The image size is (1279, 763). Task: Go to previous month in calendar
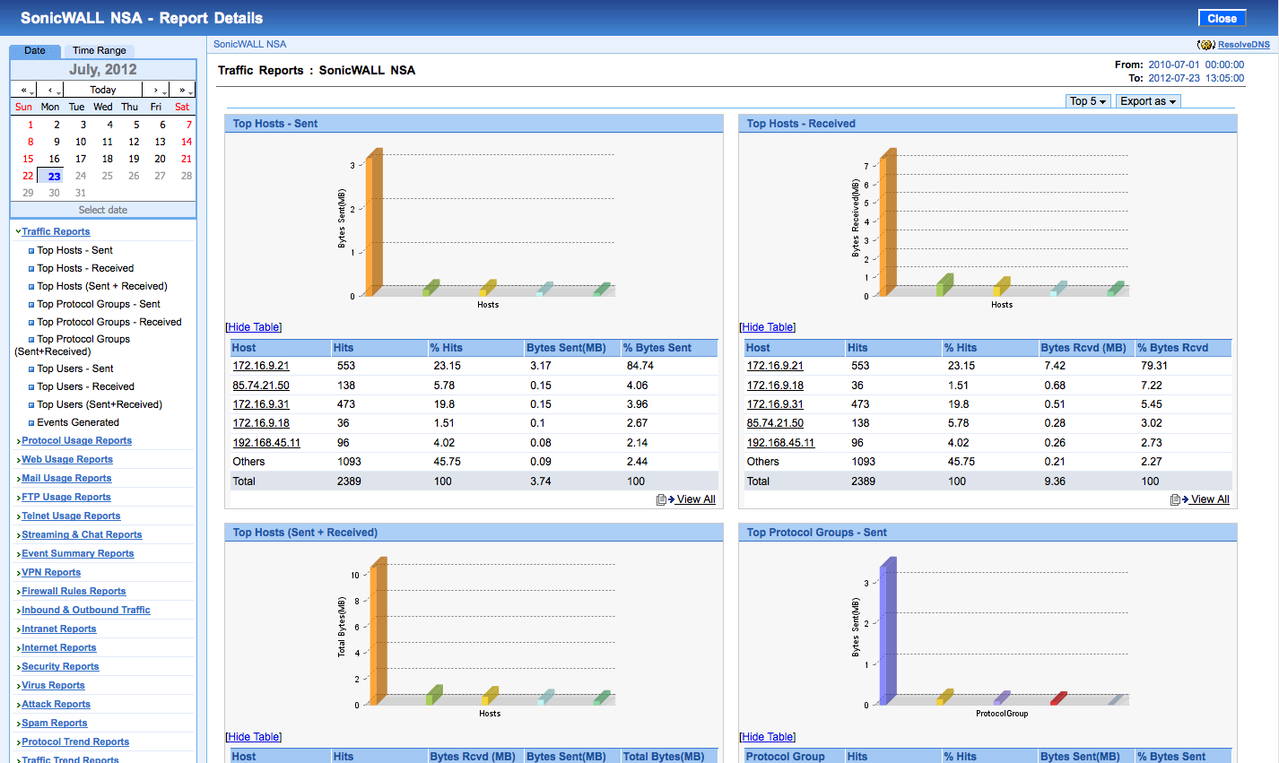click(52, 90)
